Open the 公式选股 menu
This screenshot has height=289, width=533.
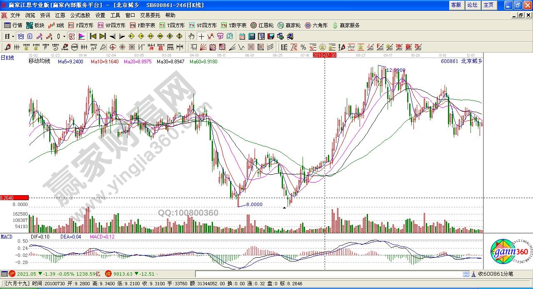click(x=80, y=15)
